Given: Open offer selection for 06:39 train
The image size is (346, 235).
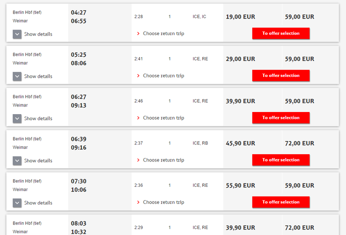Looking at the screenshot, I should point(281,160).
